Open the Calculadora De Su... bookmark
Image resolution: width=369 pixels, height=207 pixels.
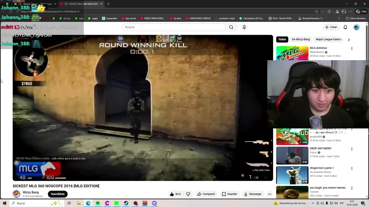tap(251, 18)
